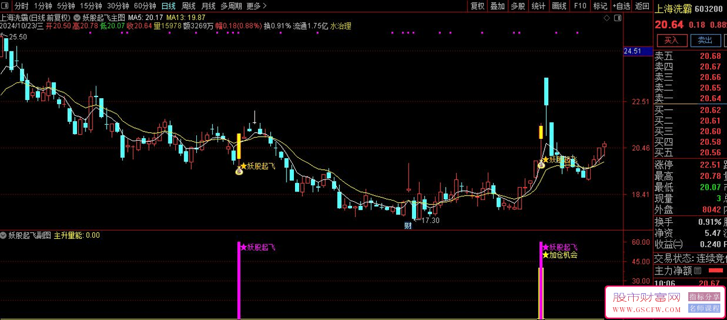Open the 复权 adjustment menu
Screen dimensions: 727x320
pyautogui.click(x=477, y=6)
